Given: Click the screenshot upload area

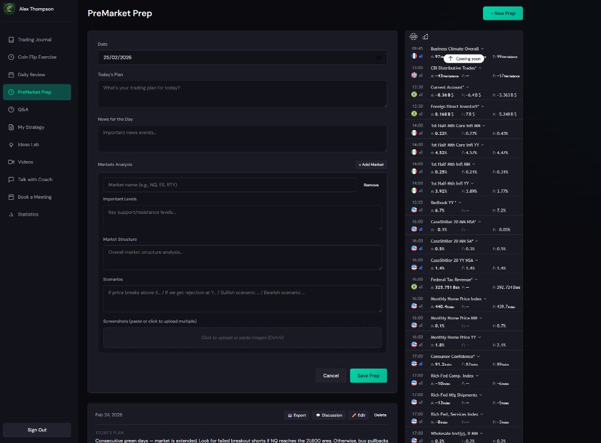Looking at the screenshot, I should point(242,338).
